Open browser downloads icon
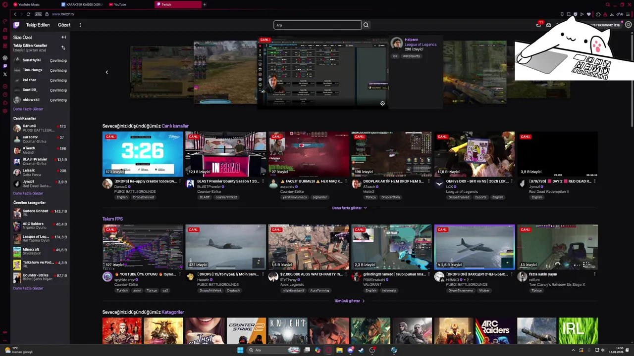 coord(612,14)
